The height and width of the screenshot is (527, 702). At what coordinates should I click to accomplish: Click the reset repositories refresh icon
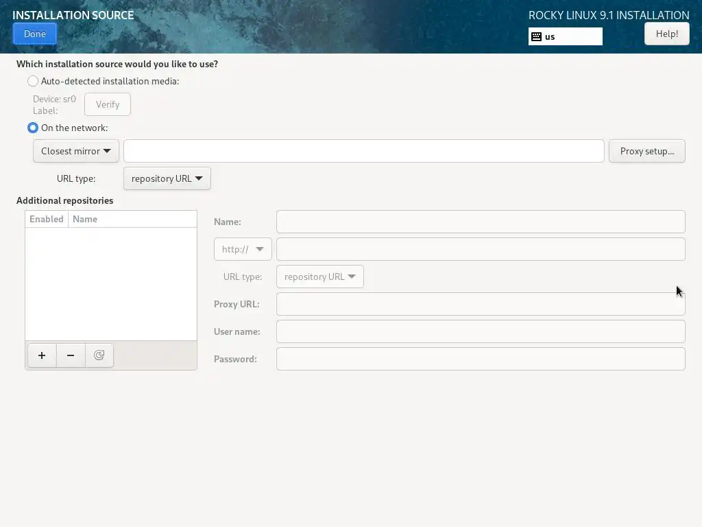pos(99,355)
